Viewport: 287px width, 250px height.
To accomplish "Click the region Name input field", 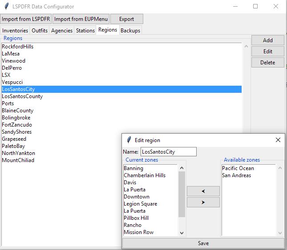I will pos(168,152).
